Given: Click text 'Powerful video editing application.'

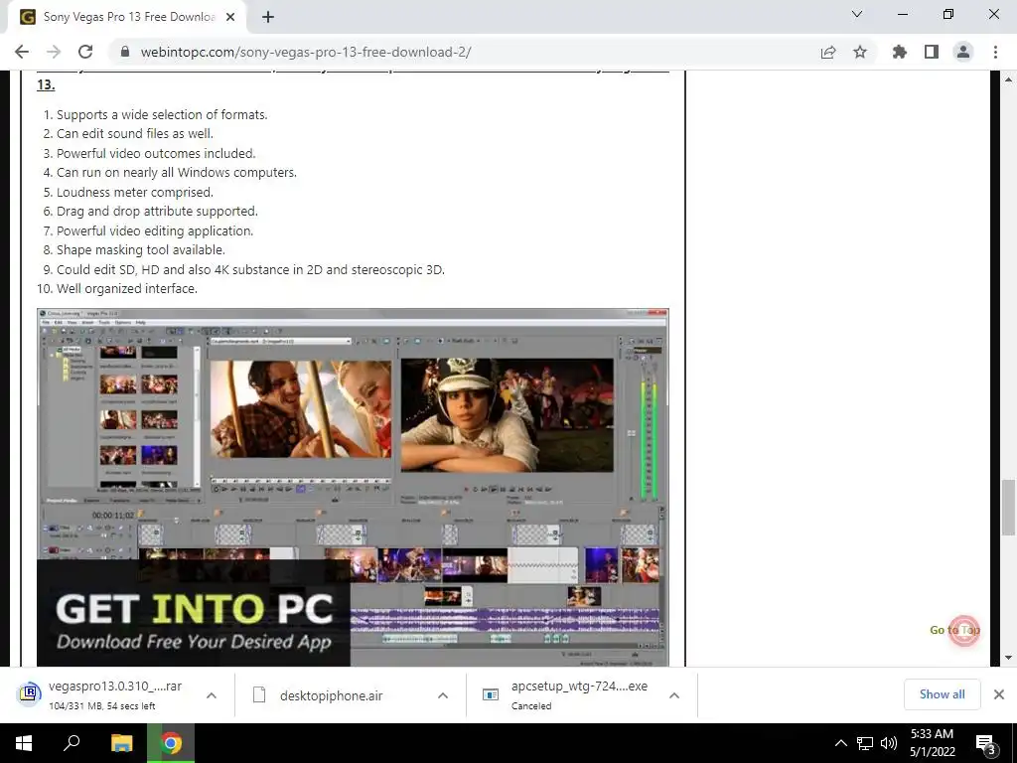Looking at the screenshot, I should [x=155, y=230].
